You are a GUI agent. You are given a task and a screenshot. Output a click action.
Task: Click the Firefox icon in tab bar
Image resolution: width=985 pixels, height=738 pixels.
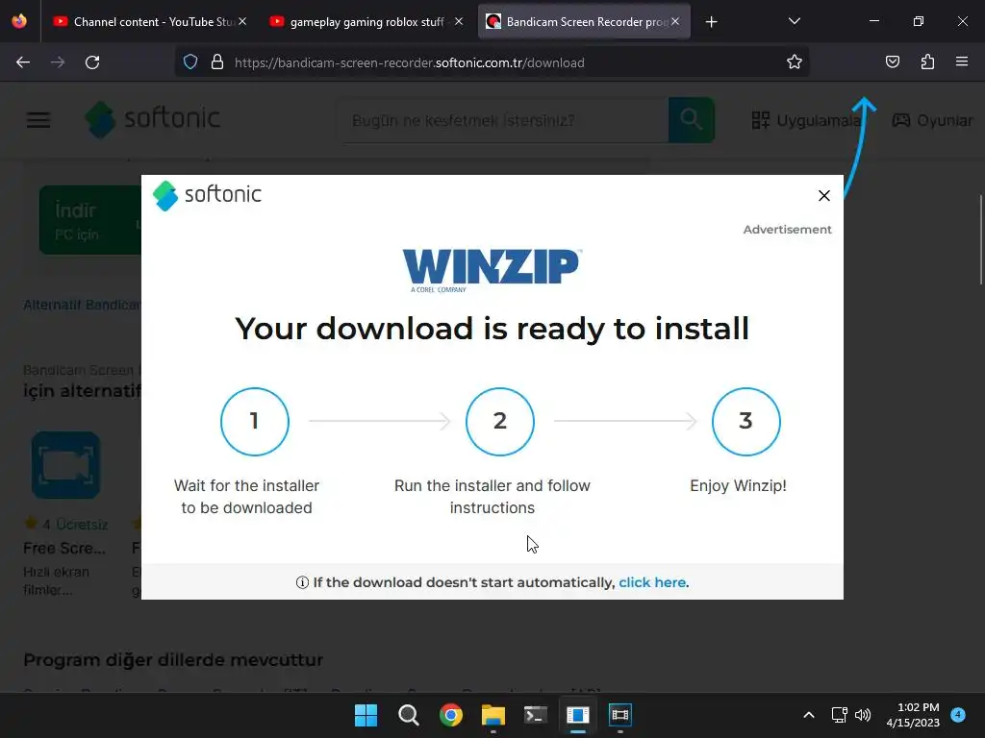19,21
